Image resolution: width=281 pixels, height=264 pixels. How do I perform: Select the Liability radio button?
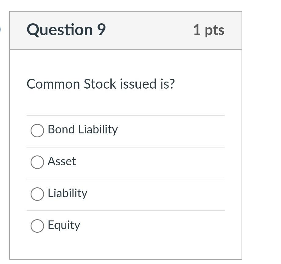coord(37,194)
